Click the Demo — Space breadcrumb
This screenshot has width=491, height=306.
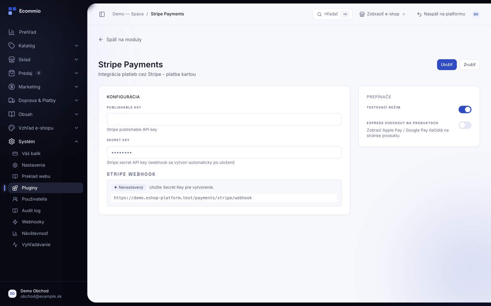pos(128,14)
